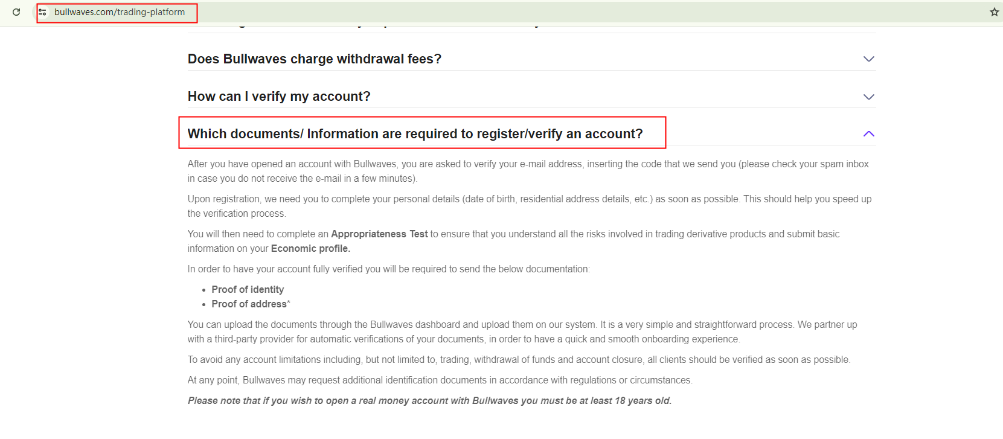The height and width of the screenshot is (439, 1003).
Task: Collapse the required documents answer chevron
Action: point(868,134)
